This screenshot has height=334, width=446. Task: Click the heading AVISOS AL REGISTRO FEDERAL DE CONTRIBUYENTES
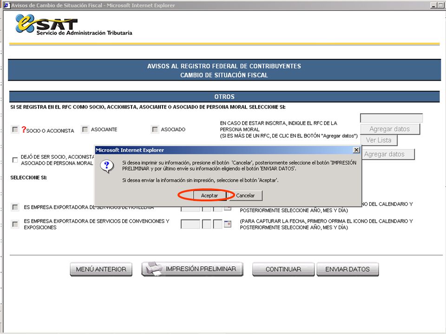[224, 66]
